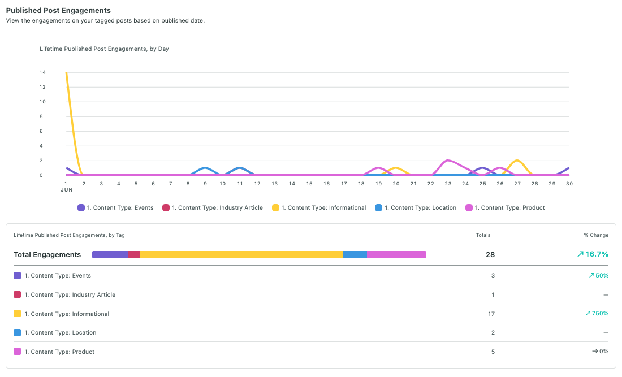622x377 pixels.
Task: Click the Events total value 3
Action: tap(493, 275)
